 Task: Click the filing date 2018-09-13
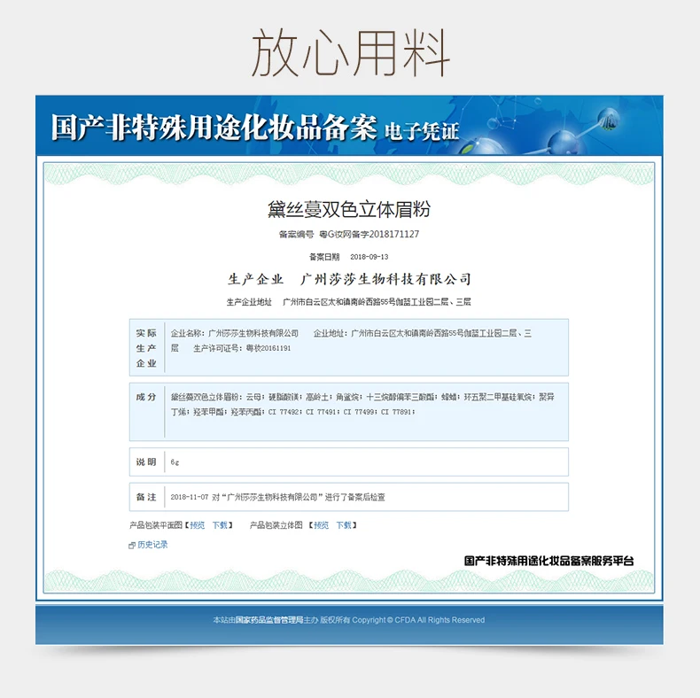[x=369, y=257]
